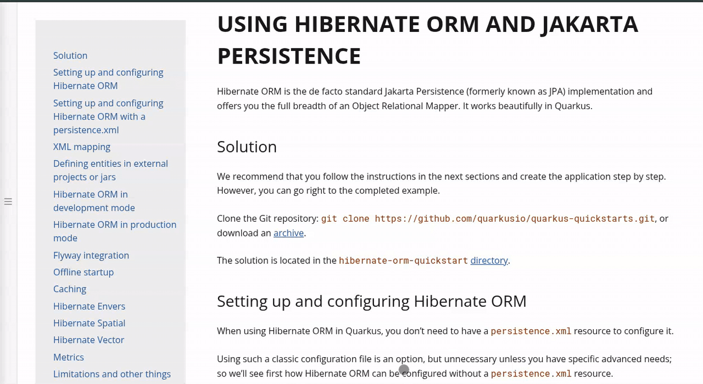Open Defining entities in external projects or jars
The height and width of the screenshot is (384, 703).
(x=110, y=170)
